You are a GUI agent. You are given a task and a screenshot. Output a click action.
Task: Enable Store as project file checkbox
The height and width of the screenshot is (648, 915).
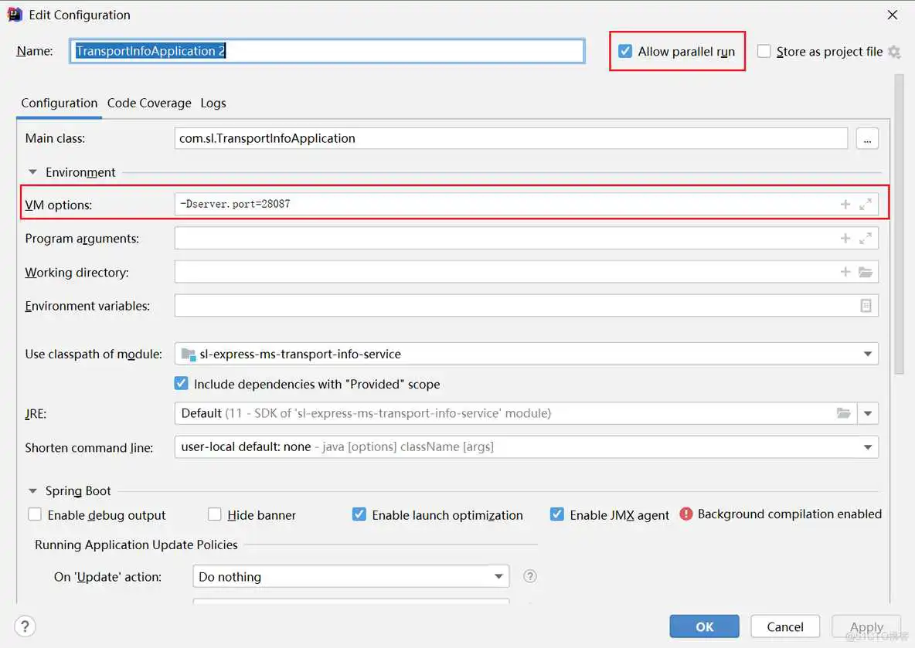point(764,52)
